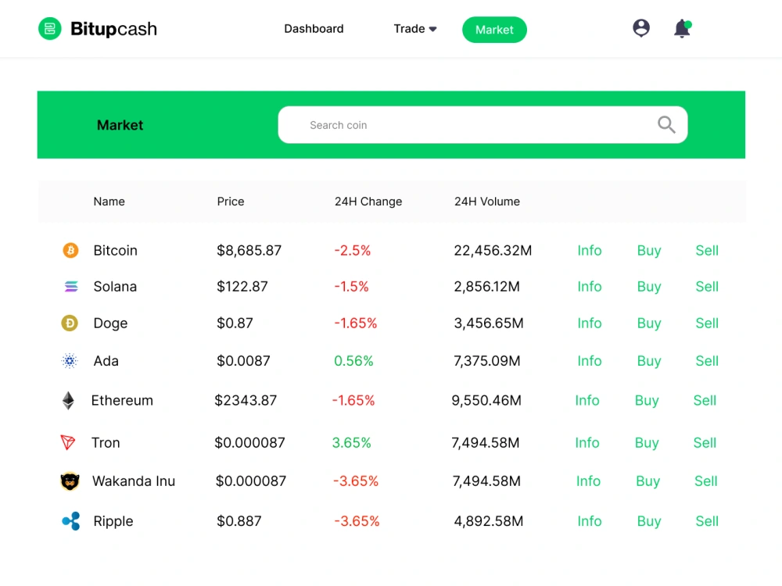The image size is (782, 586).
Task: Click Sell for Ripple
Action: click(x=707, y=521)
